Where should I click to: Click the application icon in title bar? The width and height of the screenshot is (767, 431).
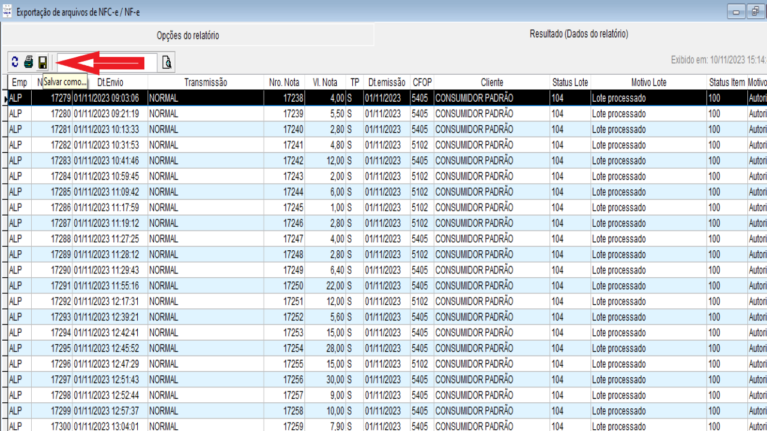tap(7, 11)
